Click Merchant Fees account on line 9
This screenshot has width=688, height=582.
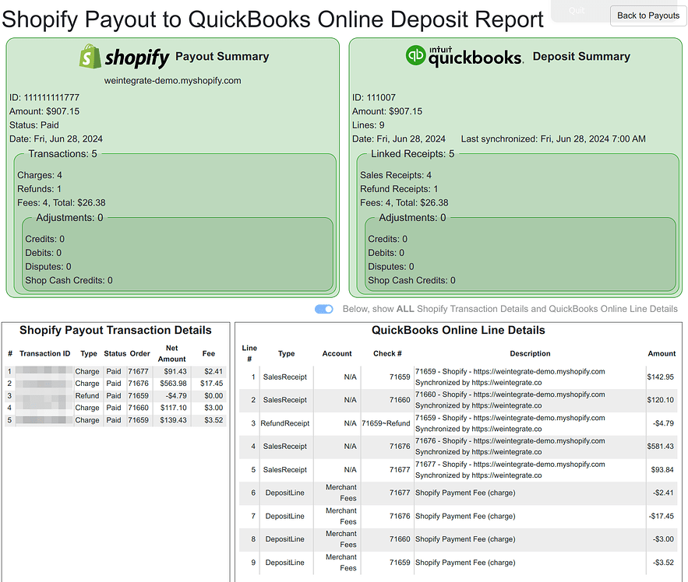point(341,563)
